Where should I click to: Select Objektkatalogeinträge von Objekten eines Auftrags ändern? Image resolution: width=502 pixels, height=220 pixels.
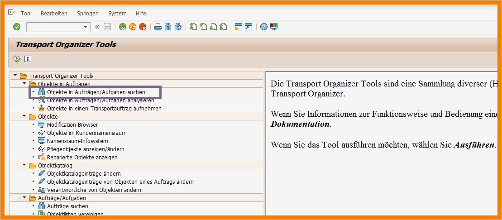click(x=120, y=182)
